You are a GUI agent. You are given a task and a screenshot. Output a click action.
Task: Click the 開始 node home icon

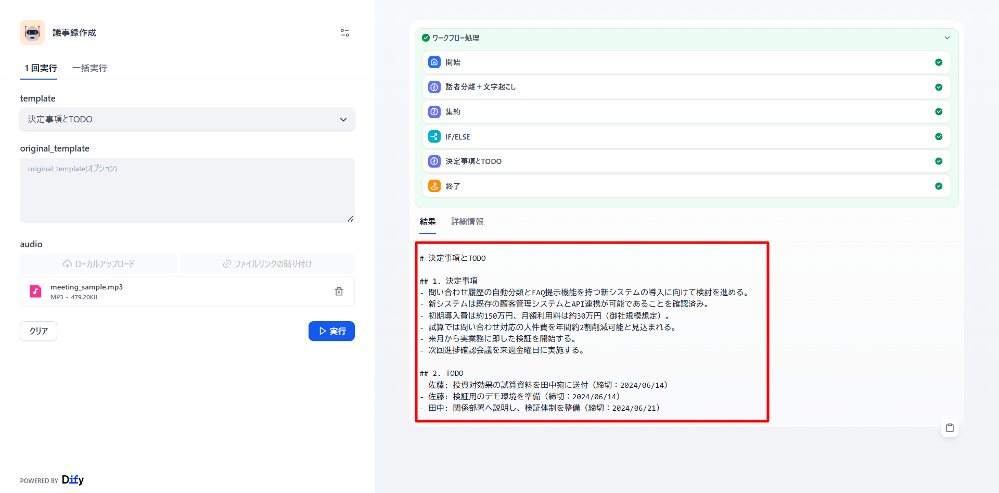pyautogui.click(x=434, y=62)
